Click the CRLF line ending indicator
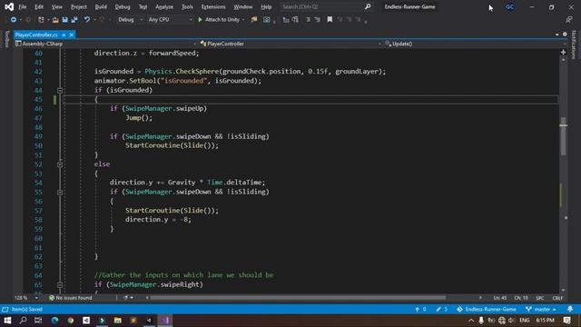581x327 pixels. [557, 298]
